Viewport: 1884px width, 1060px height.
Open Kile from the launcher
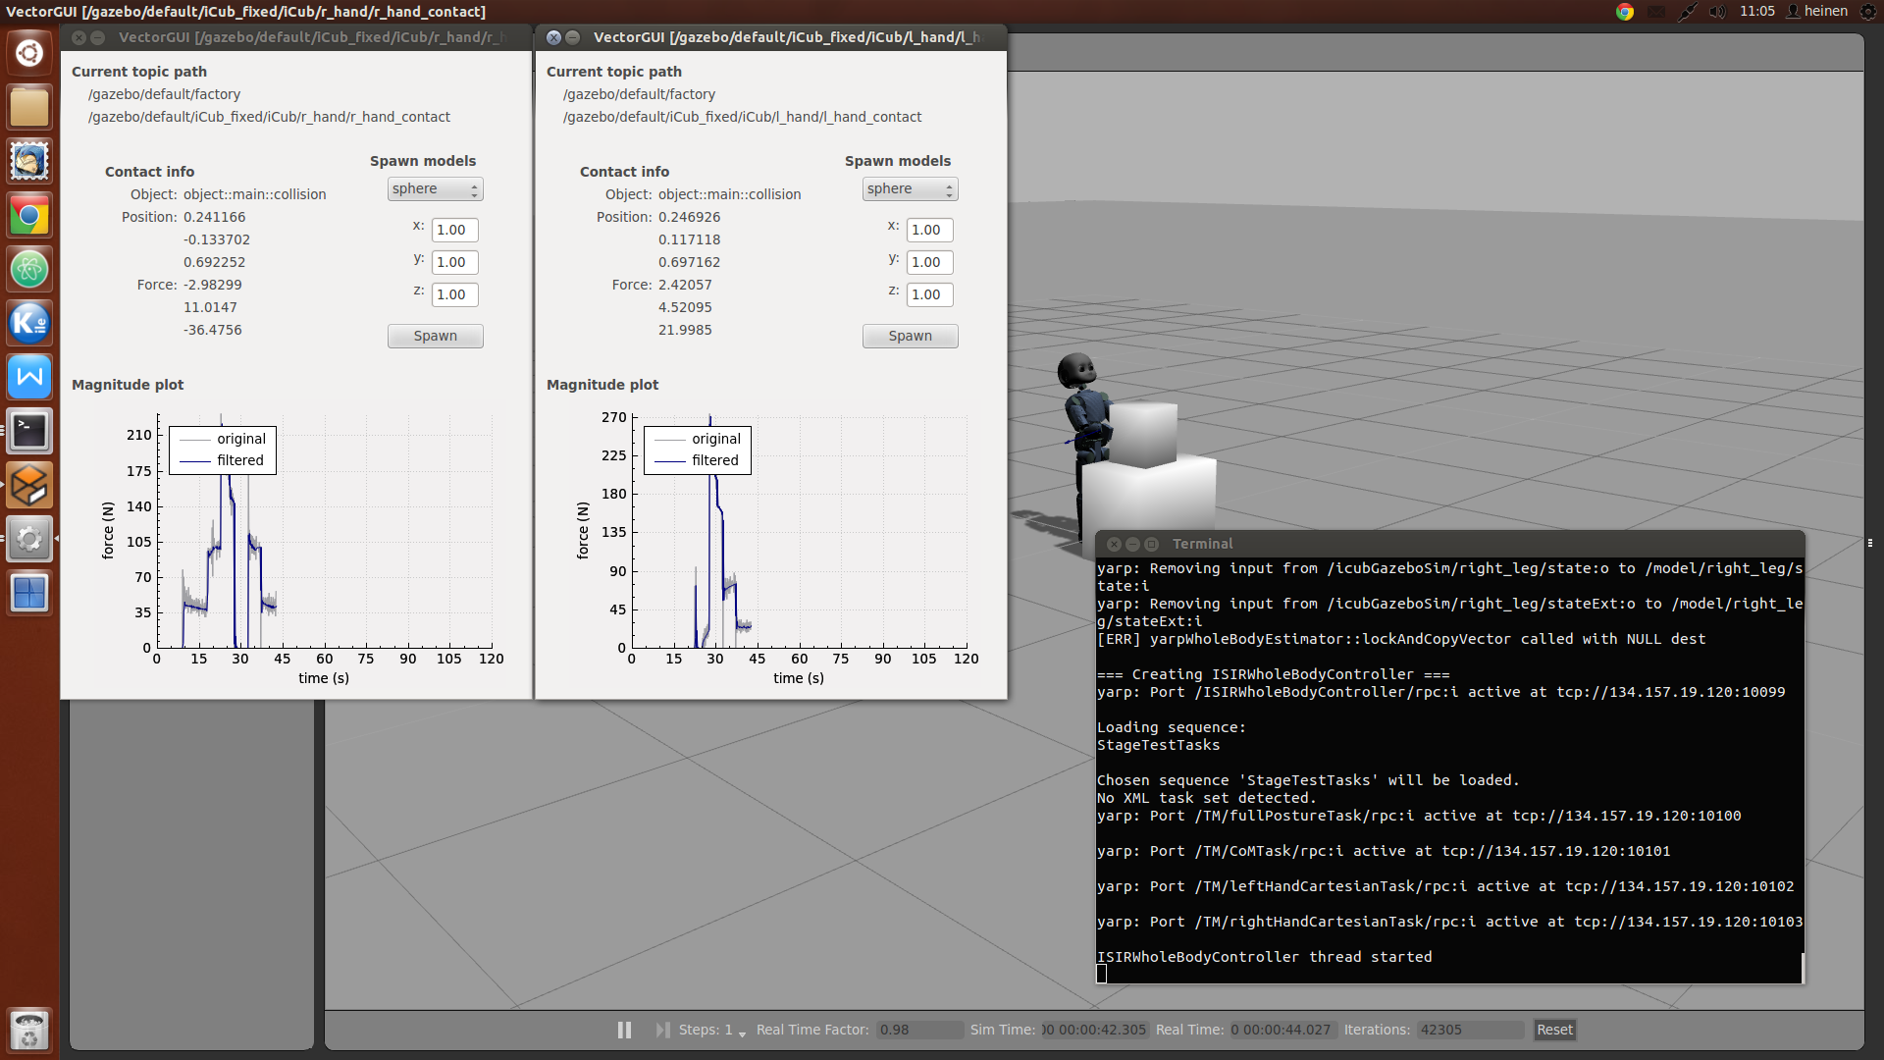coord(28,323)
